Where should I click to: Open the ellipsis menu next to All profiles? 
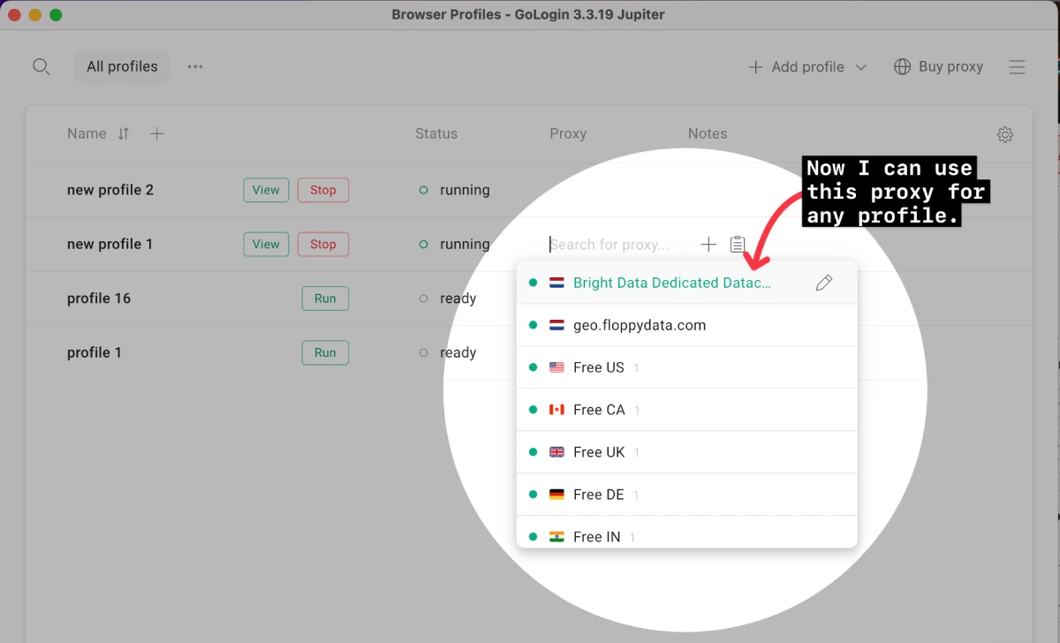194,66
